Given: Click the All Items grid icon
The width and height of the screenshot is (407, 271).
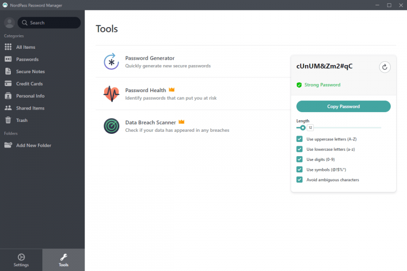Looking at the screenshot, I should [8, 47].
